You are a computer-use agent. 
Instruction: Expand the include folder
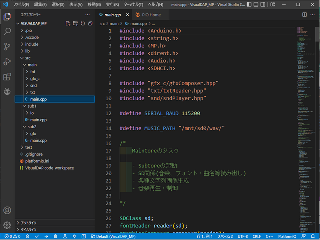click(x=32, y=44)
